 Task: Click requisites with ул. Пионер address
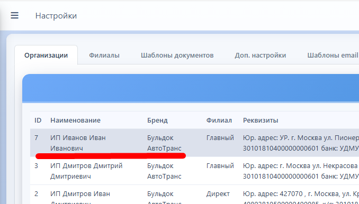coord(301,143)
